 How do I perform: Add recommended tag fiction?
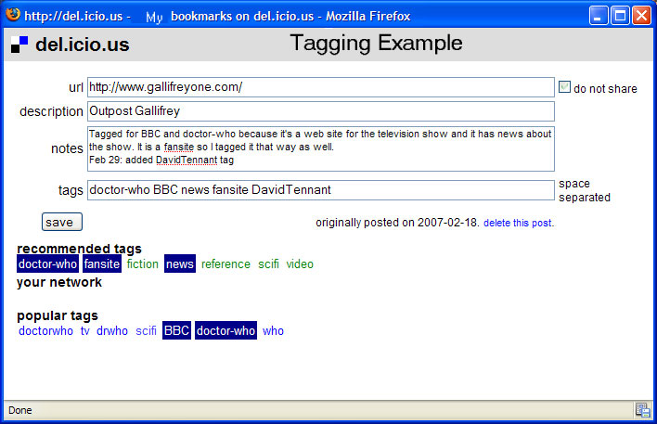[x=143, y=263]
